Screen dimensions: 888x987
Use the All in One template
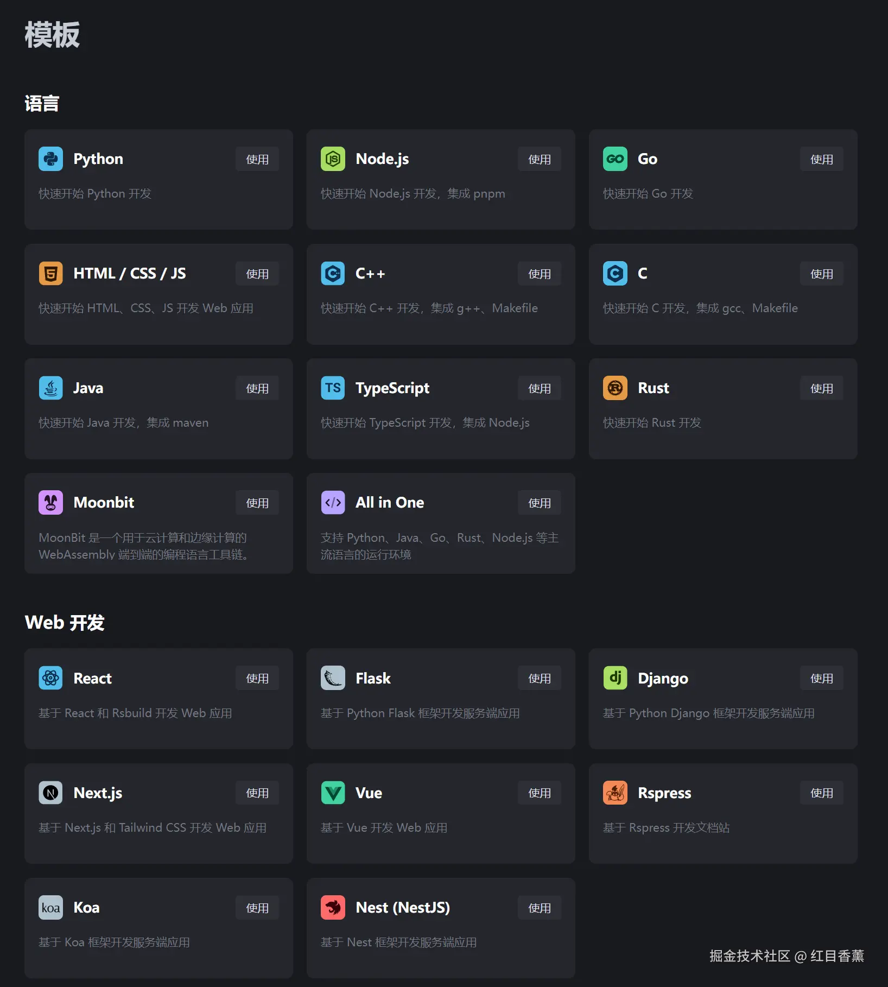click(x=539, y=503)
